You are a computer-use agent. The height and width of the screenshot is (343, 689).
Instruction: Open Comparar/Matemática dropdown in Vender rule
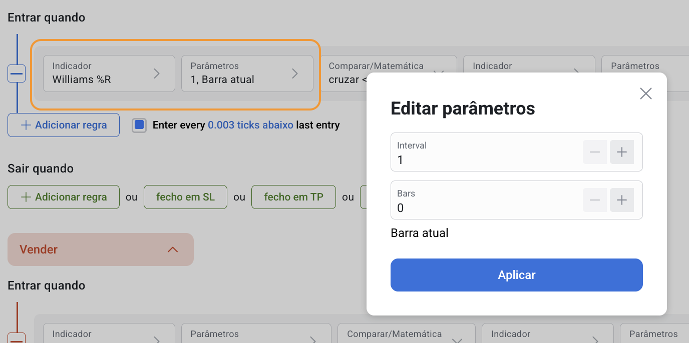tap(406, 333)
